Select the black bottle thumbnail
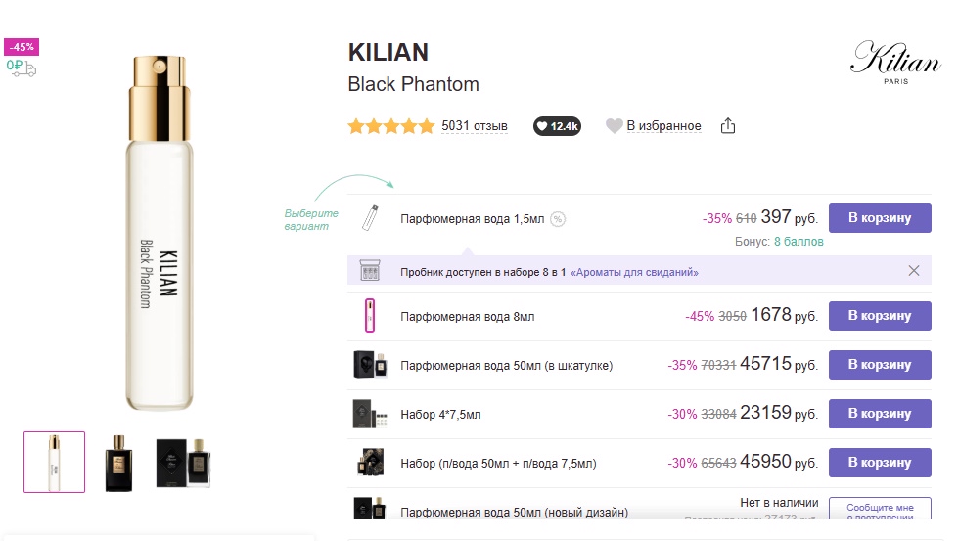The image size is (959, 541). tap(118, 463)
